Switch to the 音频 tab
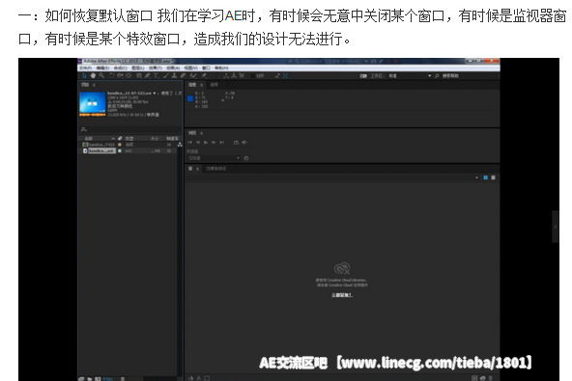This screenshot has width=572, height=381. [x=214, y=85]
